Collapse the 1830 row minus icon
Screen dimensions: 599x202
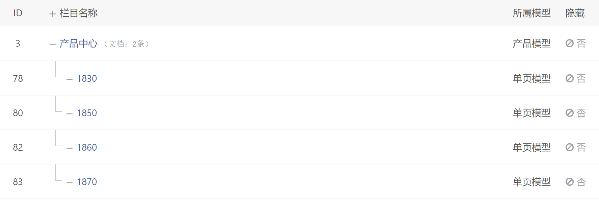coord(70,79)
